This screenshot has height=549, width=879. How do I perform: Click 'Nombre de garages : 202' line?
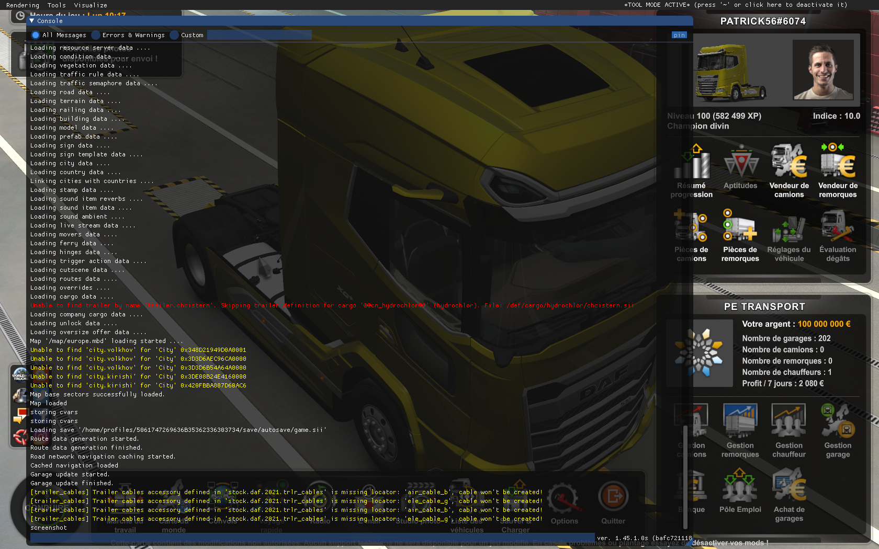click(786, 338)
